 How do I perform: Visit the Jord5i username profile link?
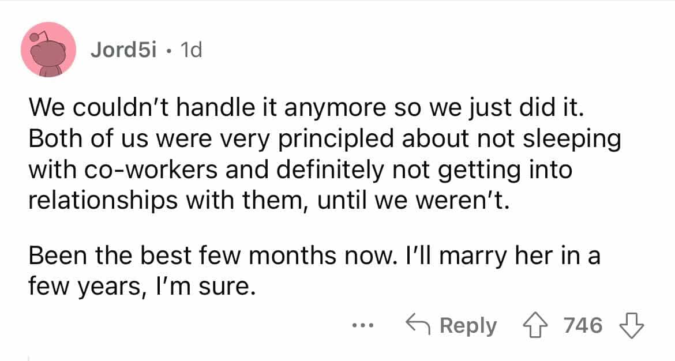[x=122, y=51]
